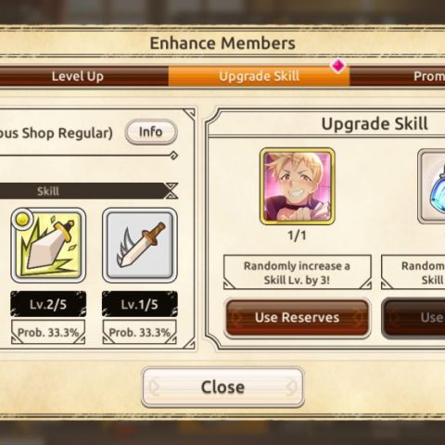Viewport: 445px width, 445px height.
Task: Tap the Lv.2/5 skill level label
Action: tap(48, 304)
